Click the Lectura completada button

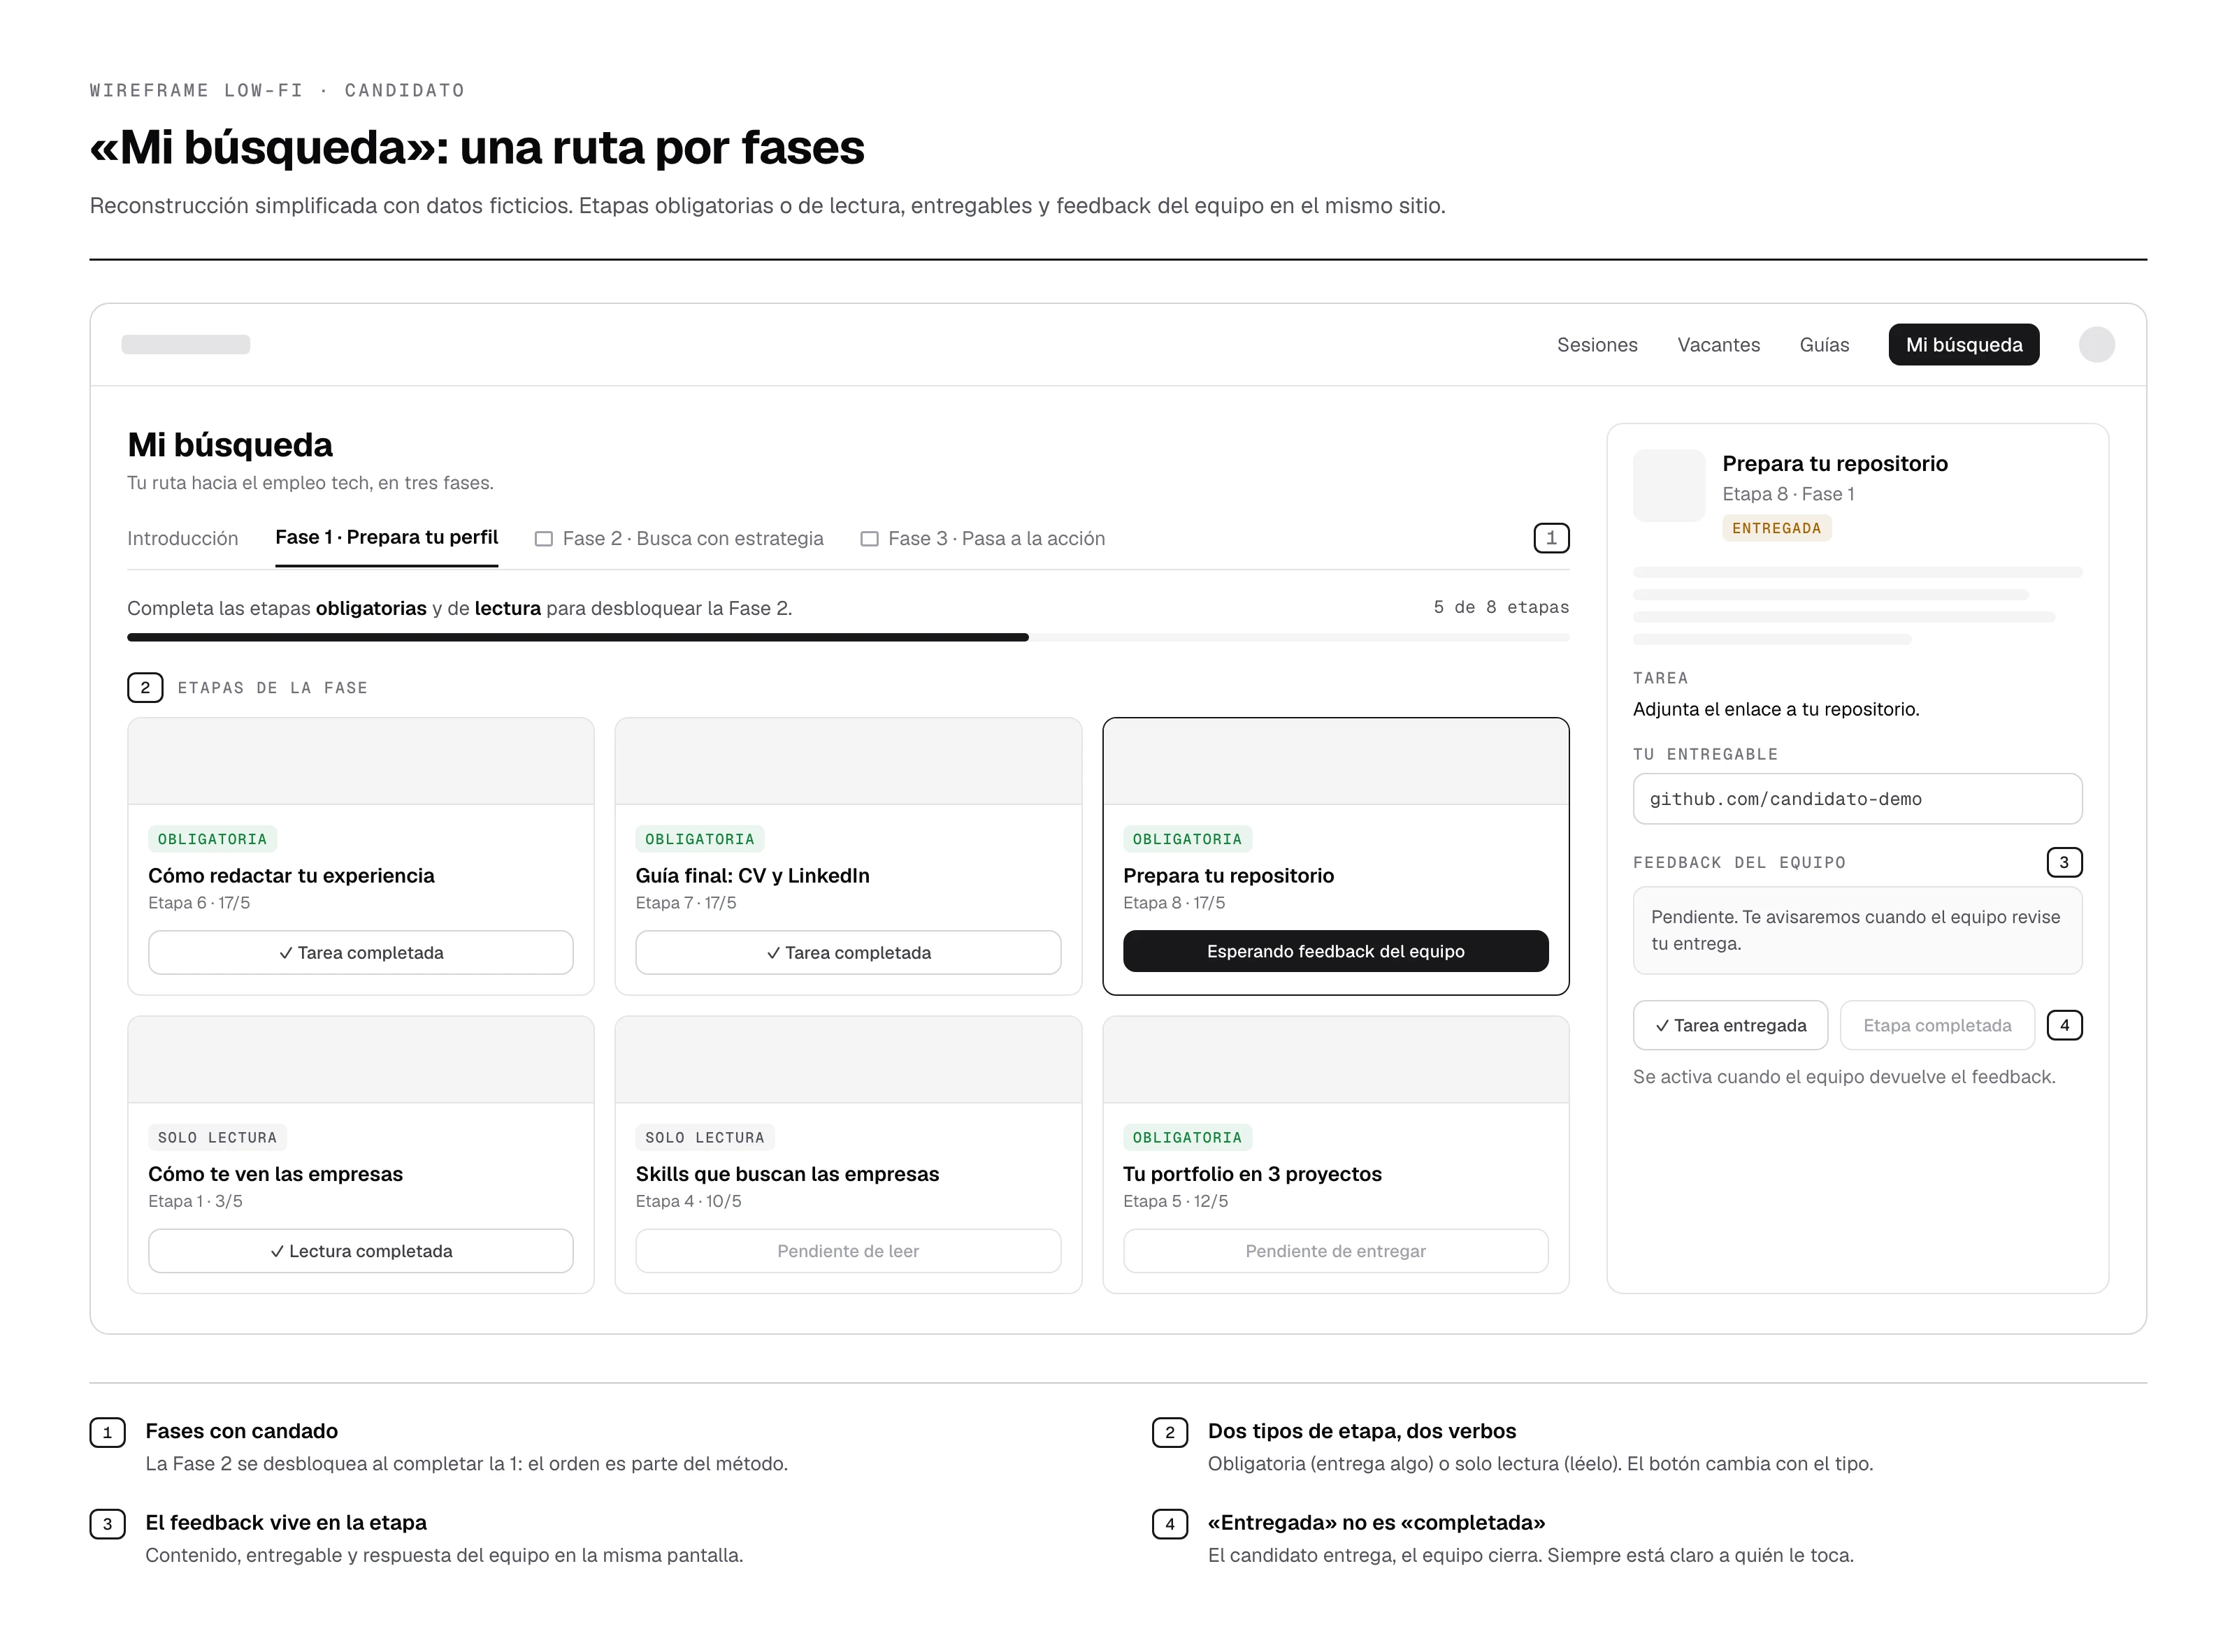click(x=360, y=1251)
